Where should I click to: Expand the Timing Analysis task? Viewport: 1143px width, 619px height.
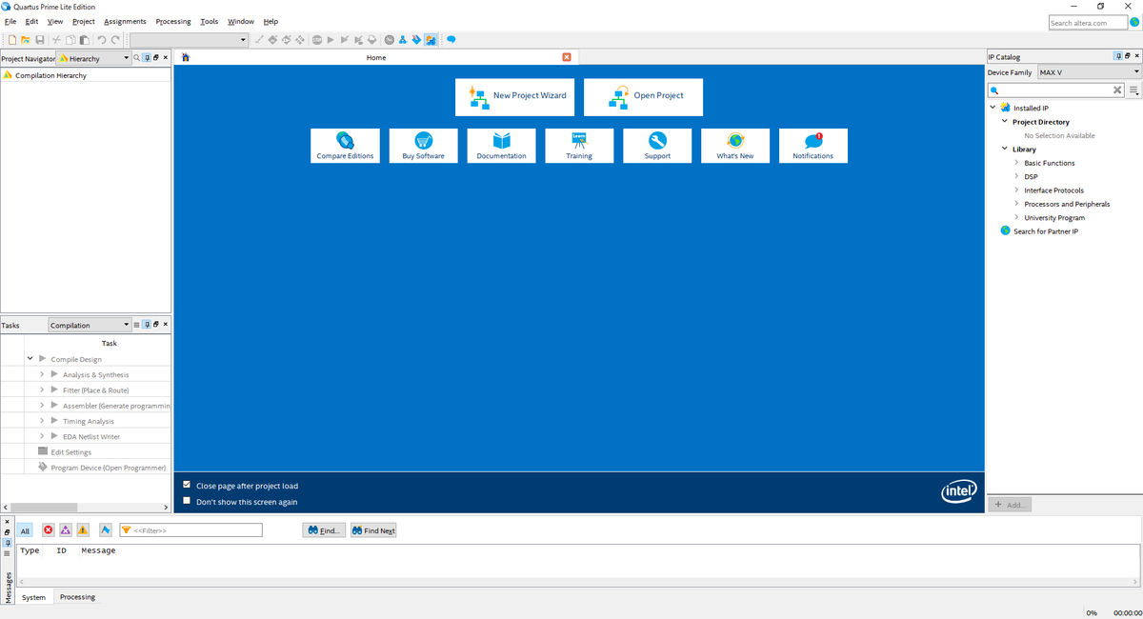(x=43, y=420)
